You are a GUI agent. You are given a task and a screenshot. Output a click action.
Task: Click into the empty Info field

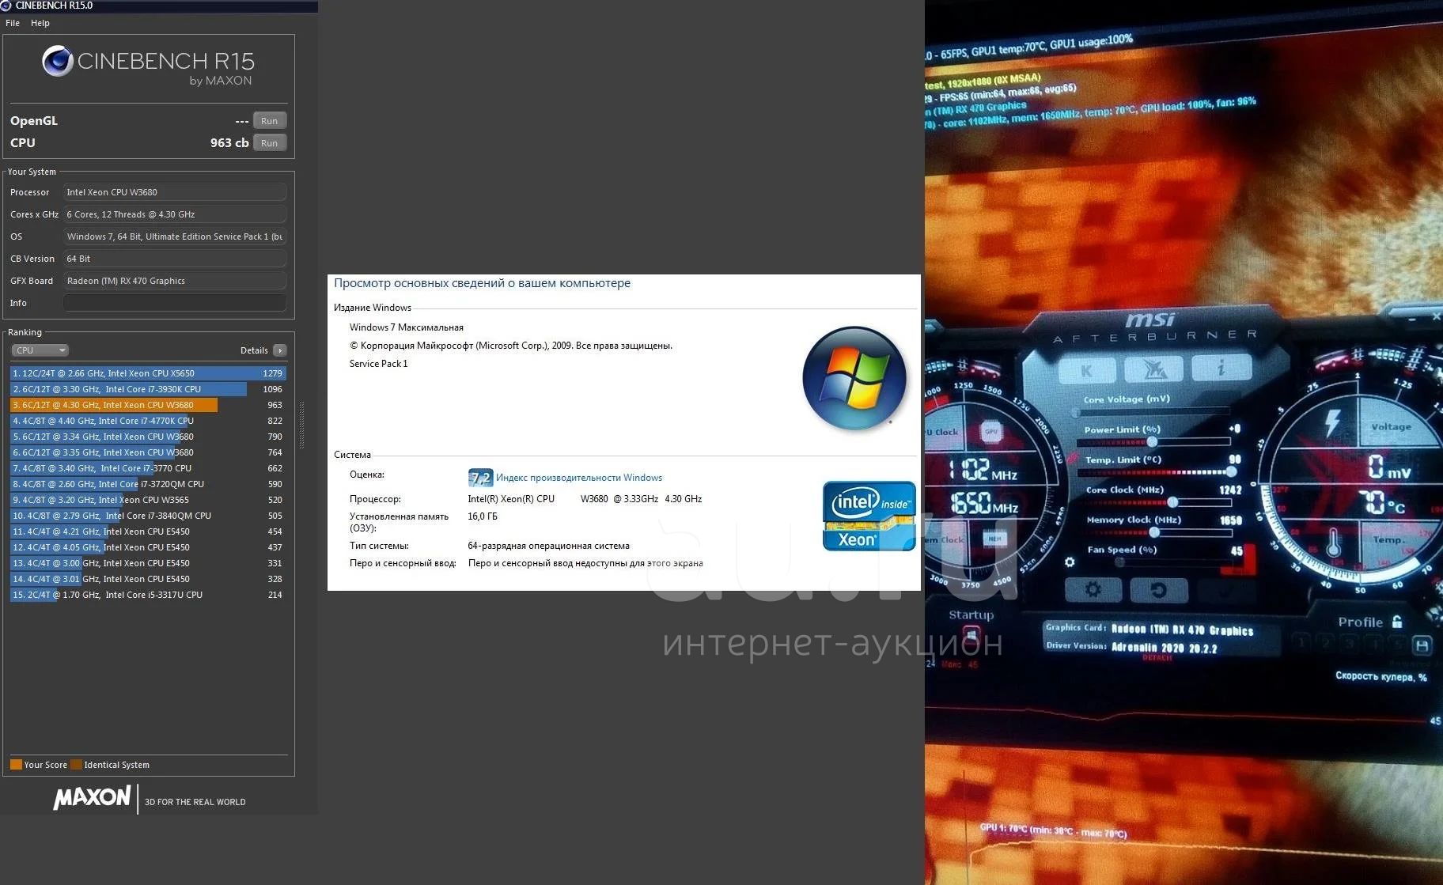point(175,303)
